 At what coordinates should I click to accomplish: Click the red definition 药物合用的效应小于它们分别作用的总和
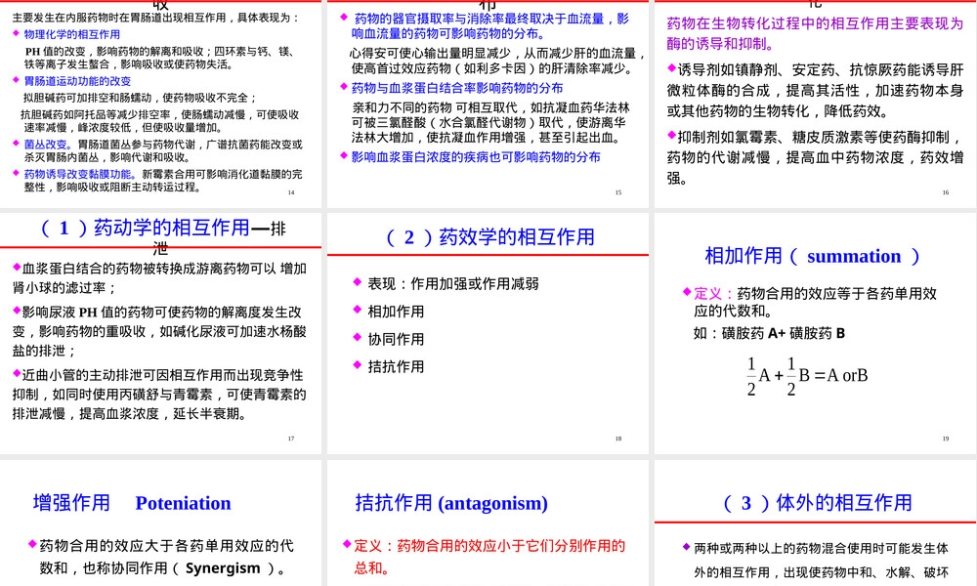coord(489,557)
